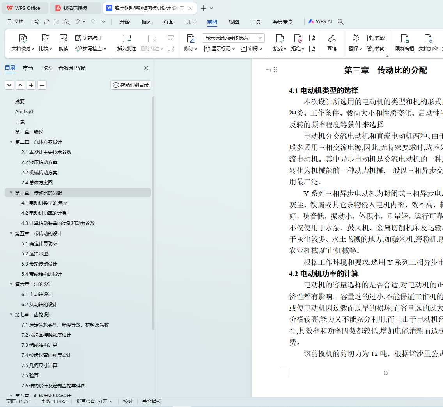Switch to the 开始 ribbon tab
443x407 pixels.
125,22
